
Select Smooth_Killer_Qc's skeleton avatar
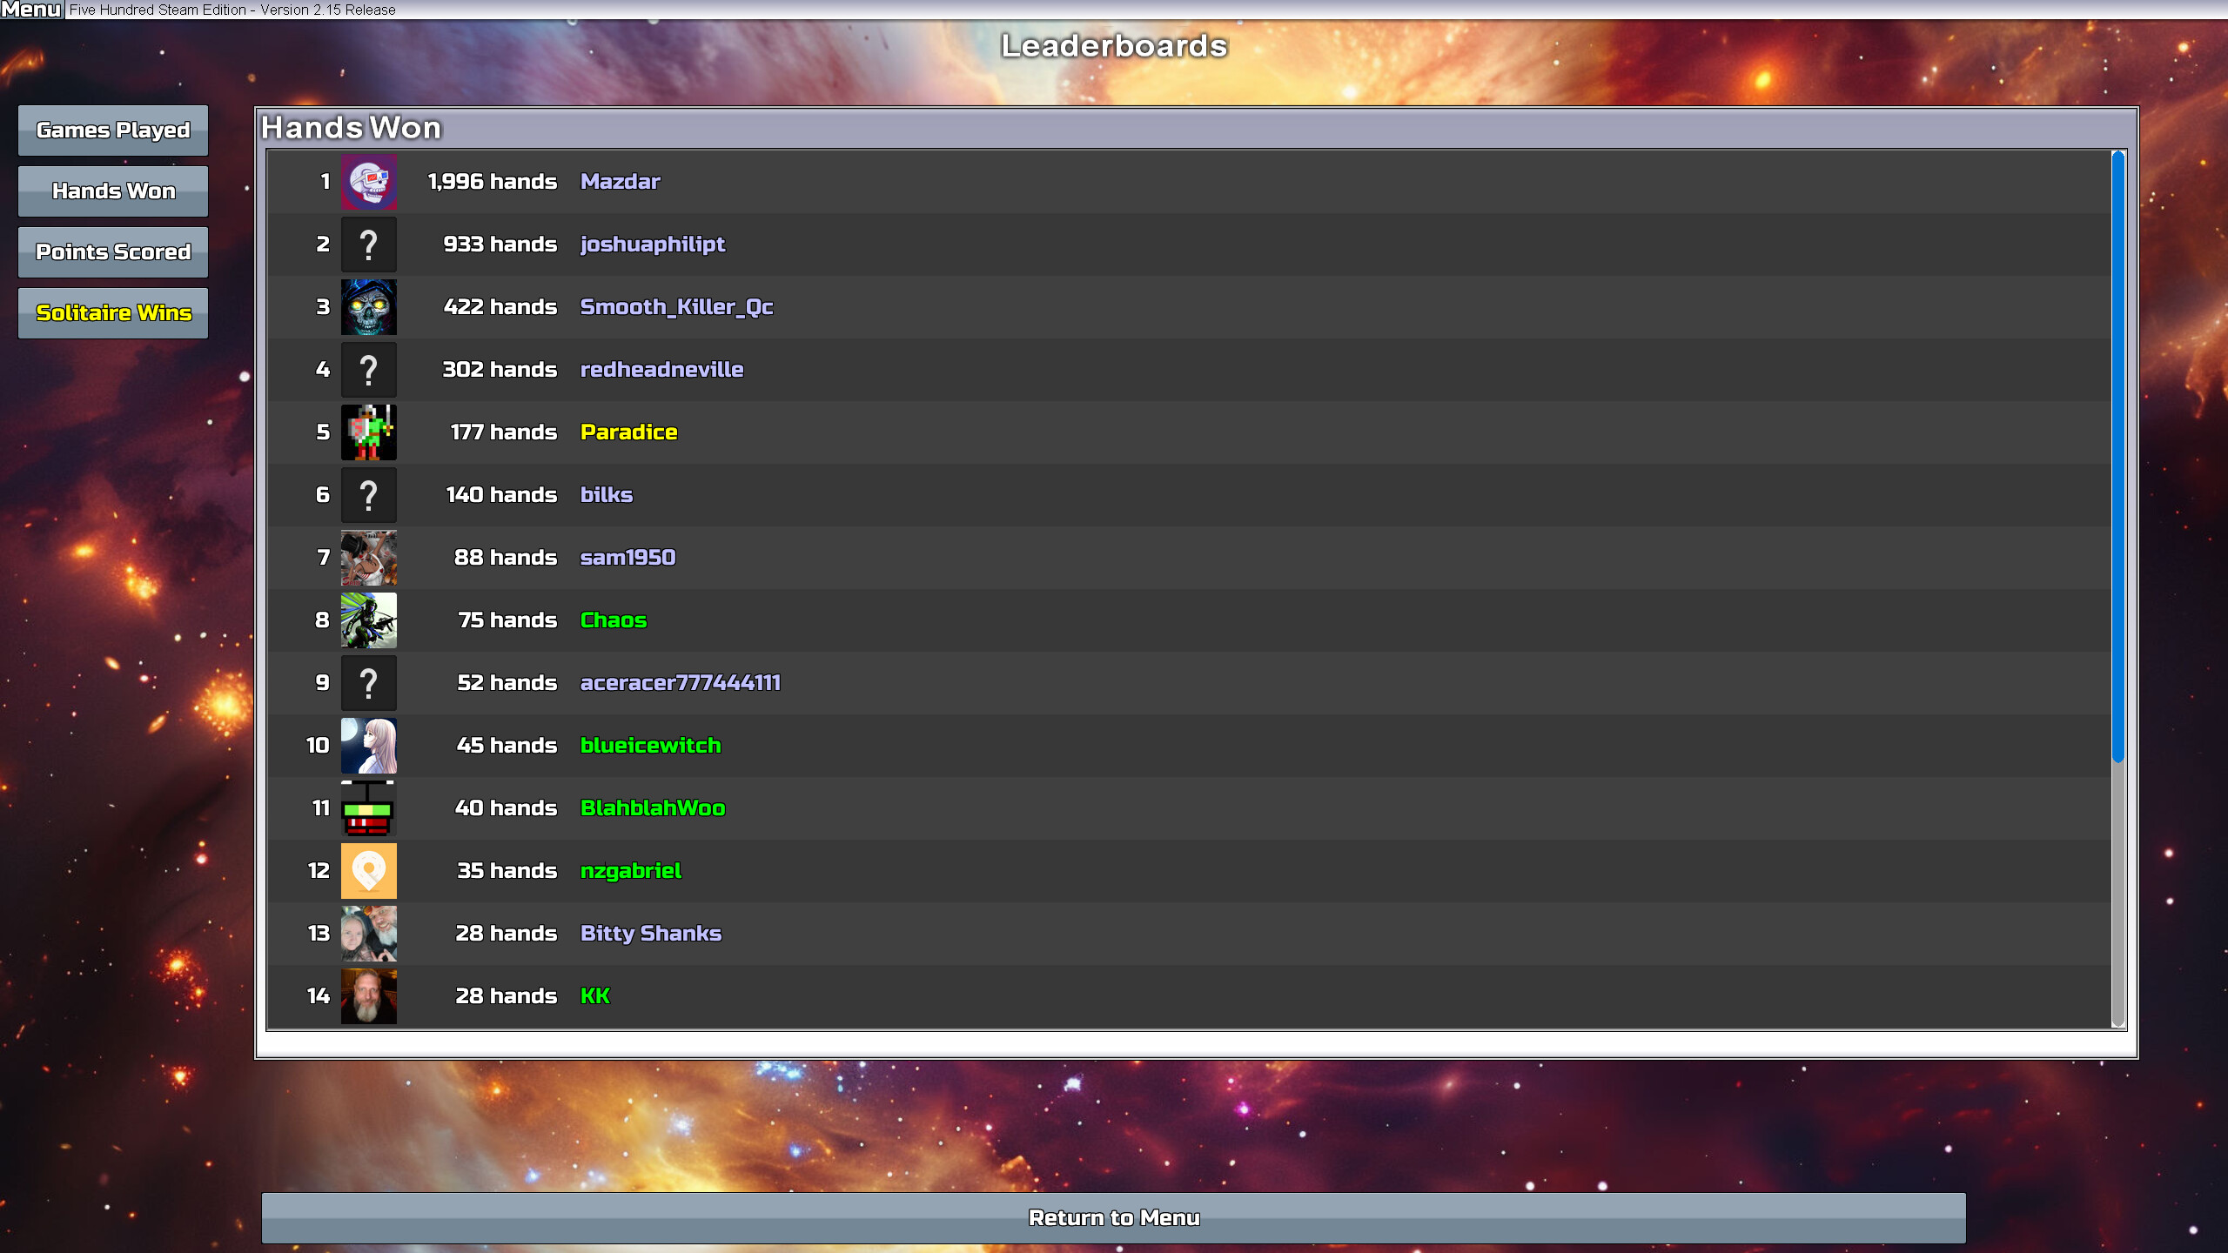(369, 306)
